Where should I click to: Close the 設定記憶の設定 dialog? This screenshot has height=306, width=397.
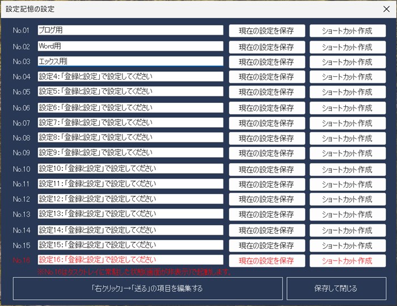point(386,9)
